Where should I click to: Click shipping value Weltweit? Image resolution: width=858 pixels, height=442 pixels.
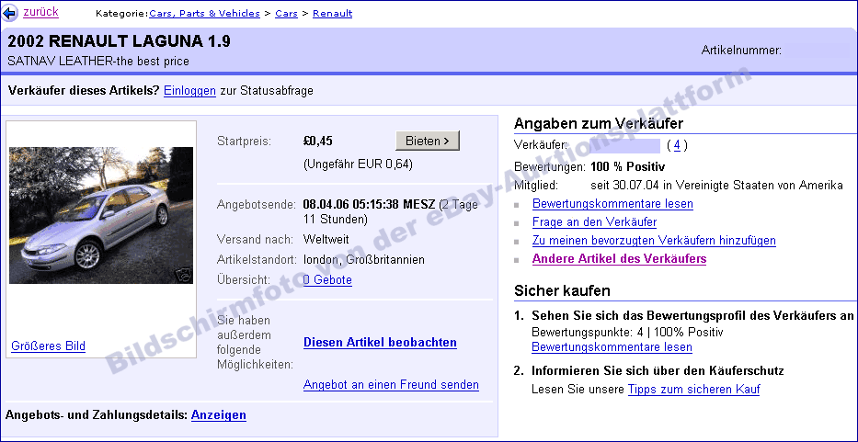tap(326, 240)
